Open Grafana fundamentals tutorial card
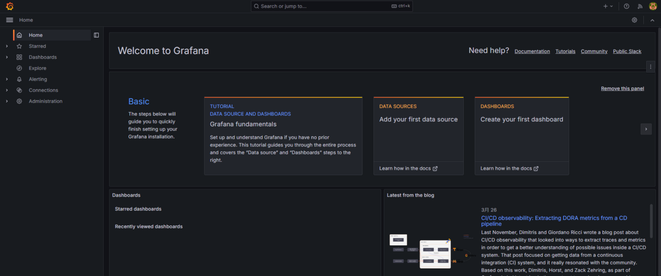 point(283,136)
